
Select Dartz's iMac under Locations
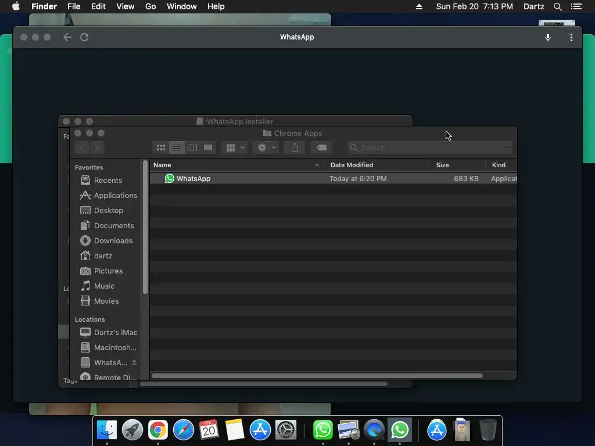pyautogui.click(x=109, y=333)
